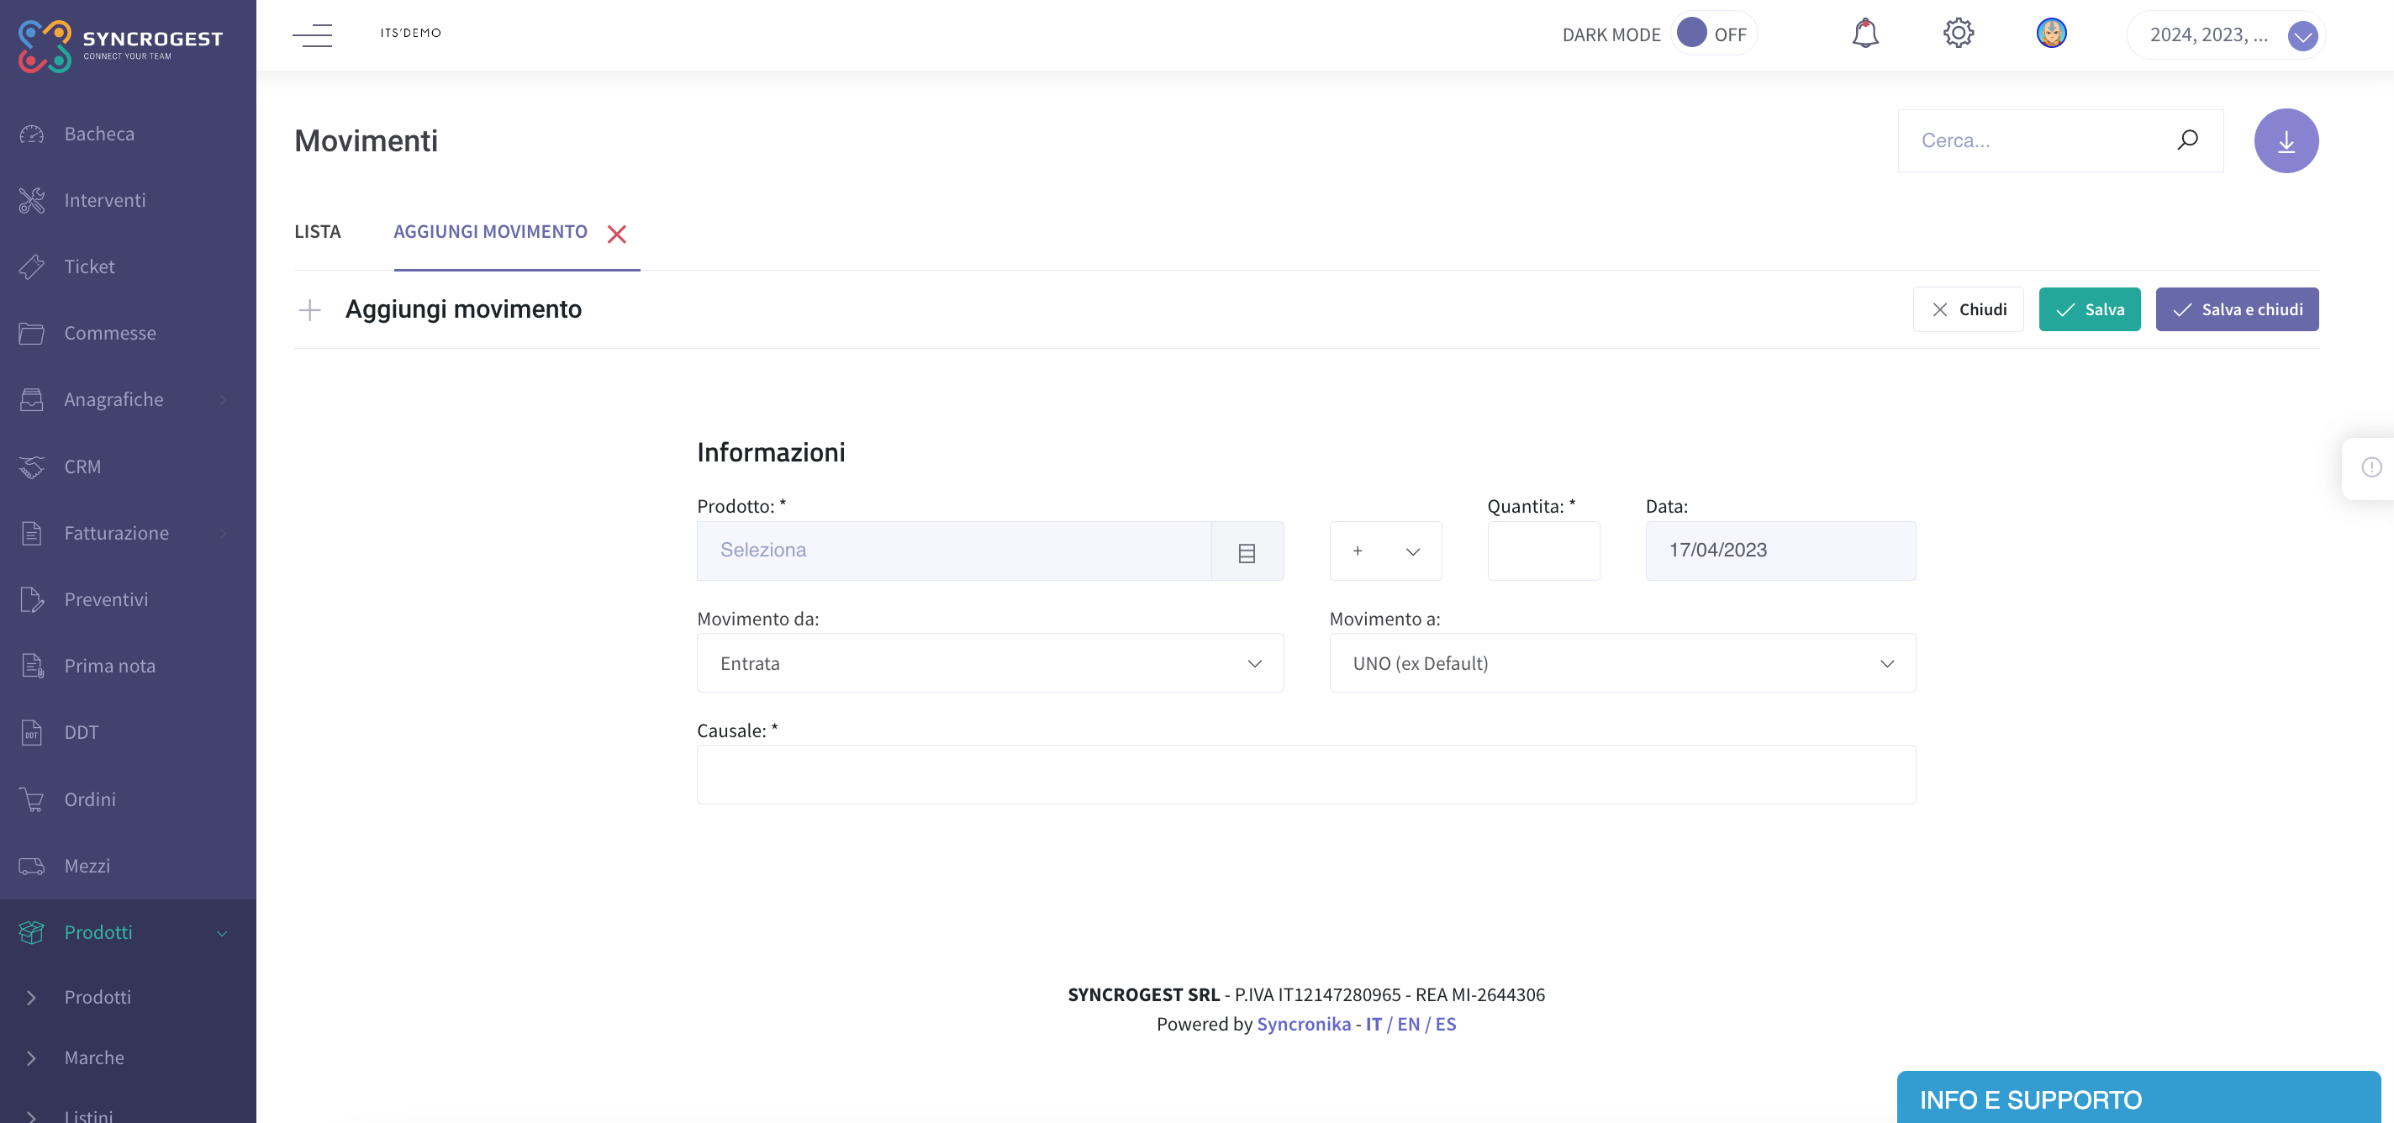The height and width of the screenshot is (1123, 2394).
Task: Open the plus sign quantity dropdown
Action: (1384, 552)
